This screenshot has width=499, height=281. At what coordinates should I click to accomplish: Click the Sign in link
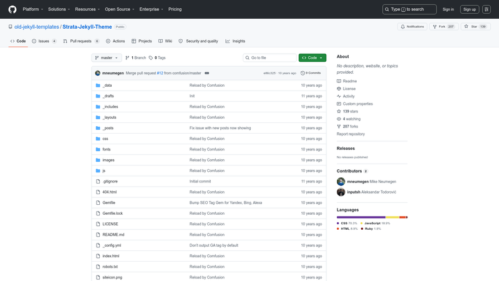coord(448,9)
